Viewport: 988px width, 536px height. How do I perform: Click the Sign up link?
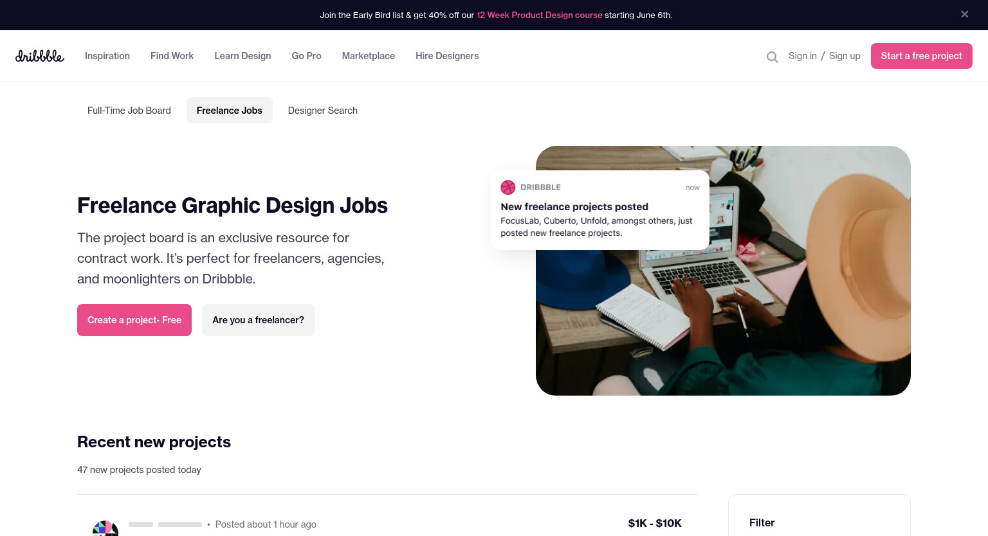[x=845, y=56]
